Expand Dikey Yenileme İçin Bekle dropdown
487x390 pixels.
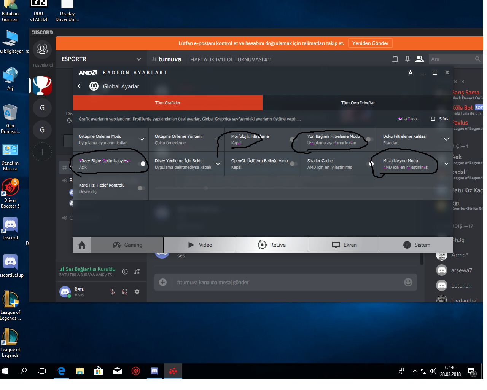tap(218, 164)
